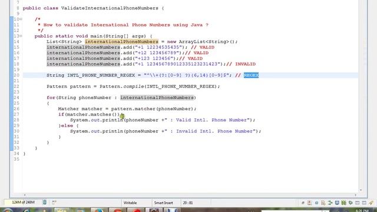Viewport: 377px width, 212px height.
Task: Click the 'for' keyword on line 24
Action: click(x=51, y=98)
